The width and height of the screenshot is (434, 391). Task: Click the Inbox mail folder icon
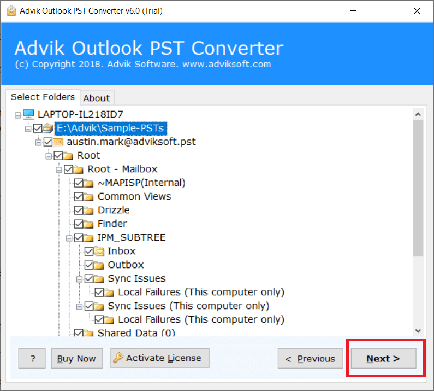point(99,251)
